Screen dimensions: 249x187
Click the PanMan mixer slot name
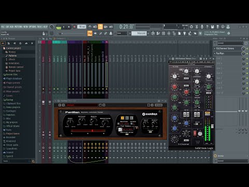(220, 54)
